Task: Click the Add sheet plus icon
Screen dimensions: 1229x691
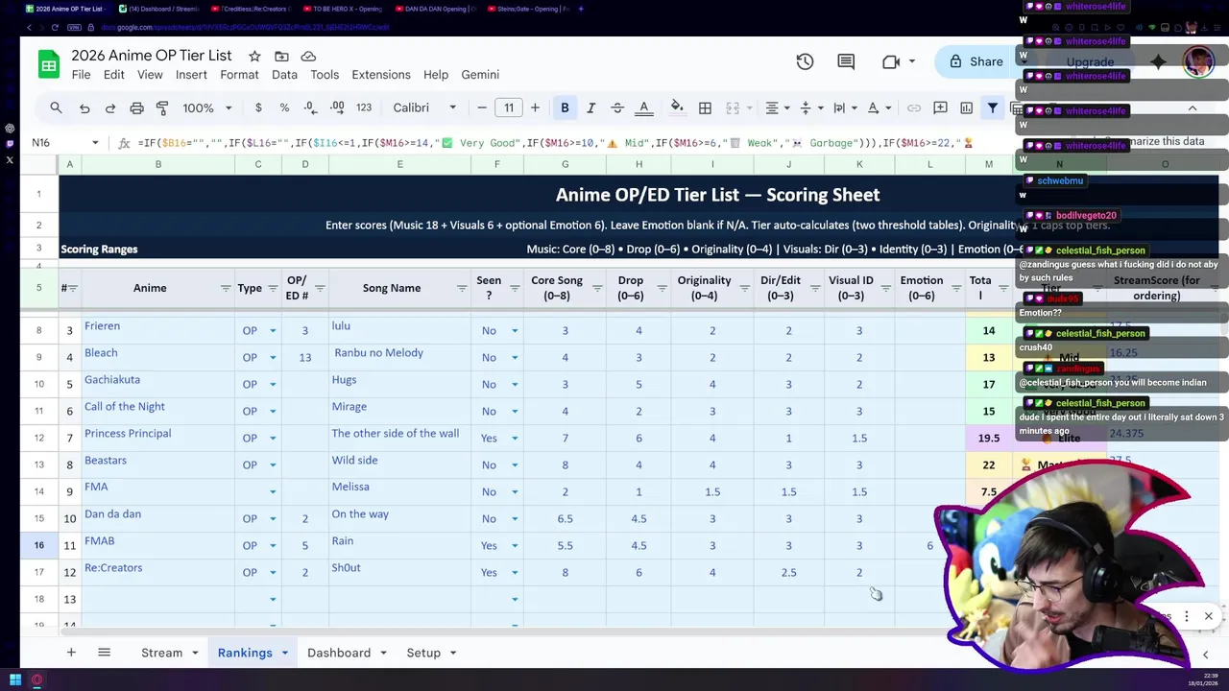Action: (70, 653)
